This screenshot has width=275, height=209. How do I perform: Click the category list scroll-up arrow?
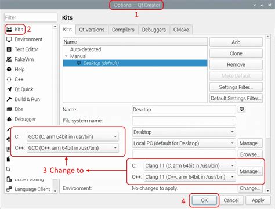pyautogui.click(x=55, y=26)
